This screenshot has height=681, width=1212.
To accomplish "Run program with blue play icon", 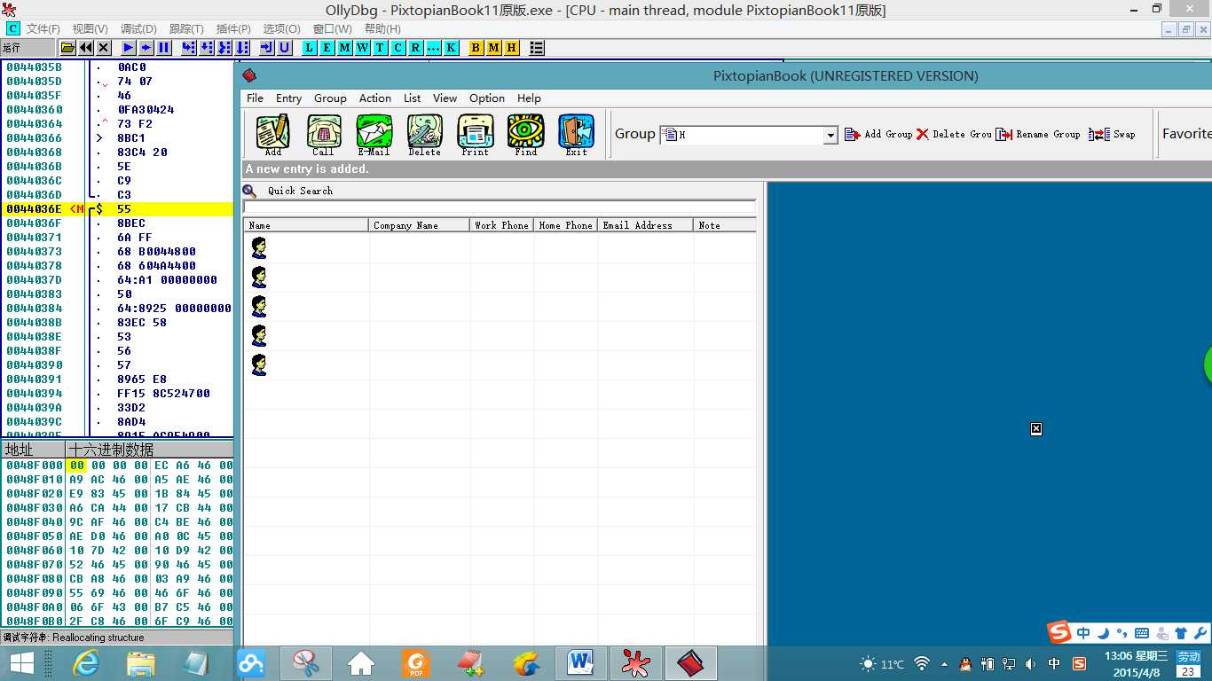I will click(129, 48).
